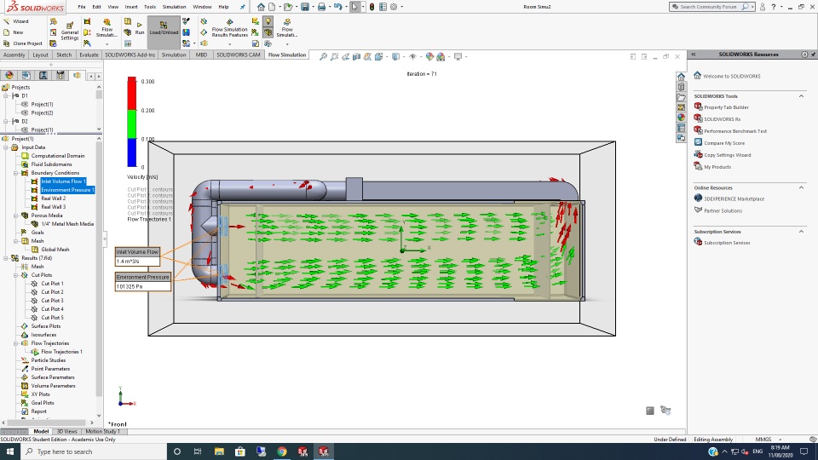This screenshot has height=460, width=818.
Task: Collapse the SOLIDWORKS Tools section
Action: 801,96
